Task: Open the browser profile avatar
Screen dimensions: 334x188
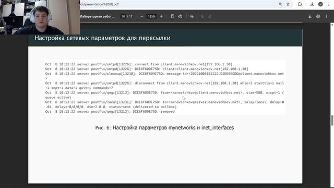Action: pos(320,4)
